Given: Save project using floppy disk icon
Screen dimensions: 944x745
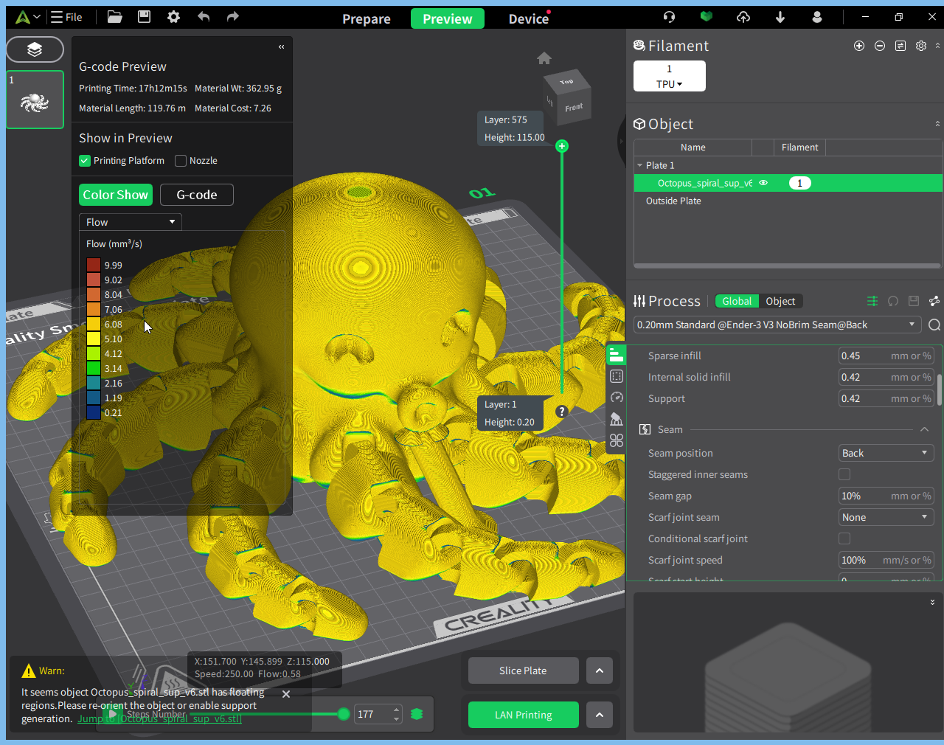Looking at the screenshot, I should (144, 16).
